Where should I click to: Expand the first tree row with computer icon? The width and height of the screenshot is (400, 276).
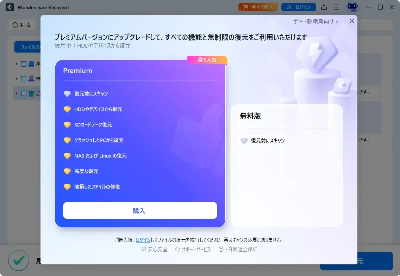pos(17,64)
